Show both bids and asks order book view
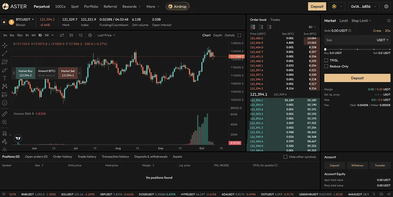393x197 pixels. click(253, 27)
